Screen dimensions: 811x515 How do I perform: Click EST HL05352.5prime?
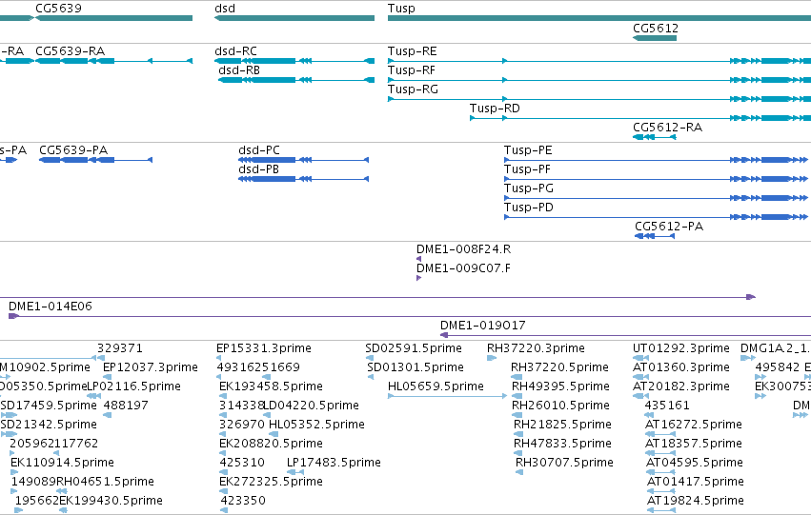[x=316, y=426]
